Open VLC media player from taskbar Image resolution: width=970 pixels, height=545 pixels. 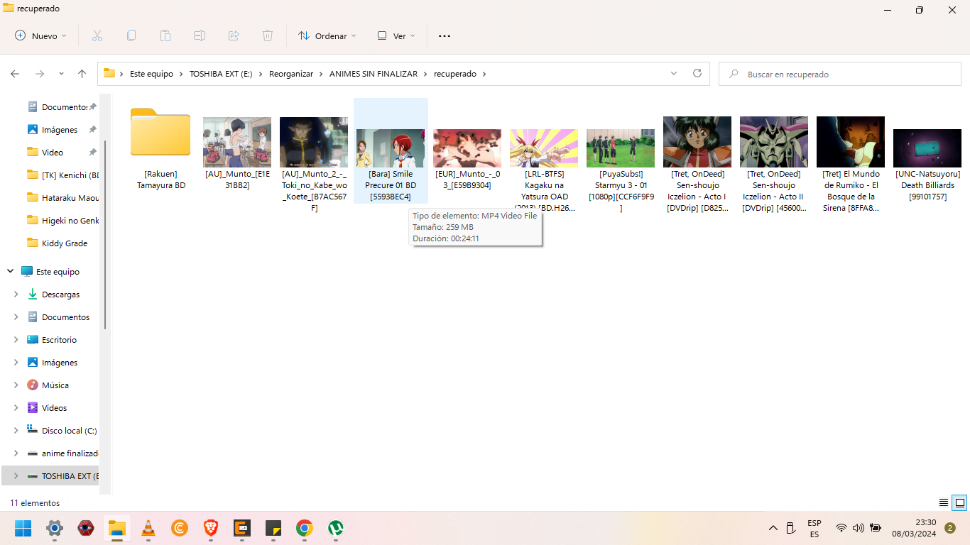pos(148,528)
